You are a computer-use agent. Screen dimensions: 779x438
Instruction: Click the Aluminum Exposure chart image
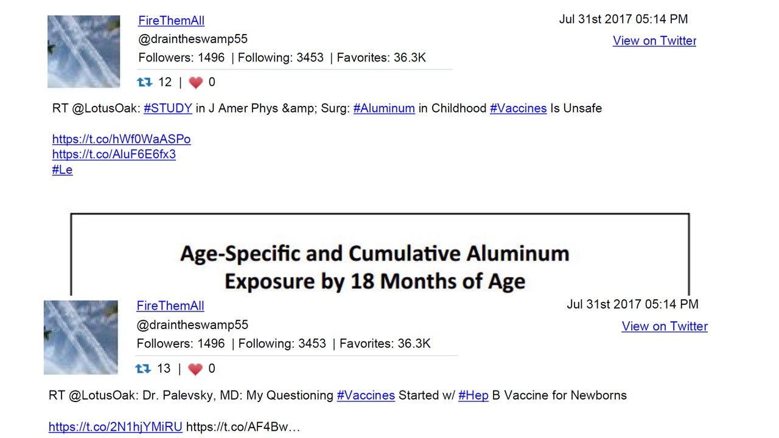[380, 254]
